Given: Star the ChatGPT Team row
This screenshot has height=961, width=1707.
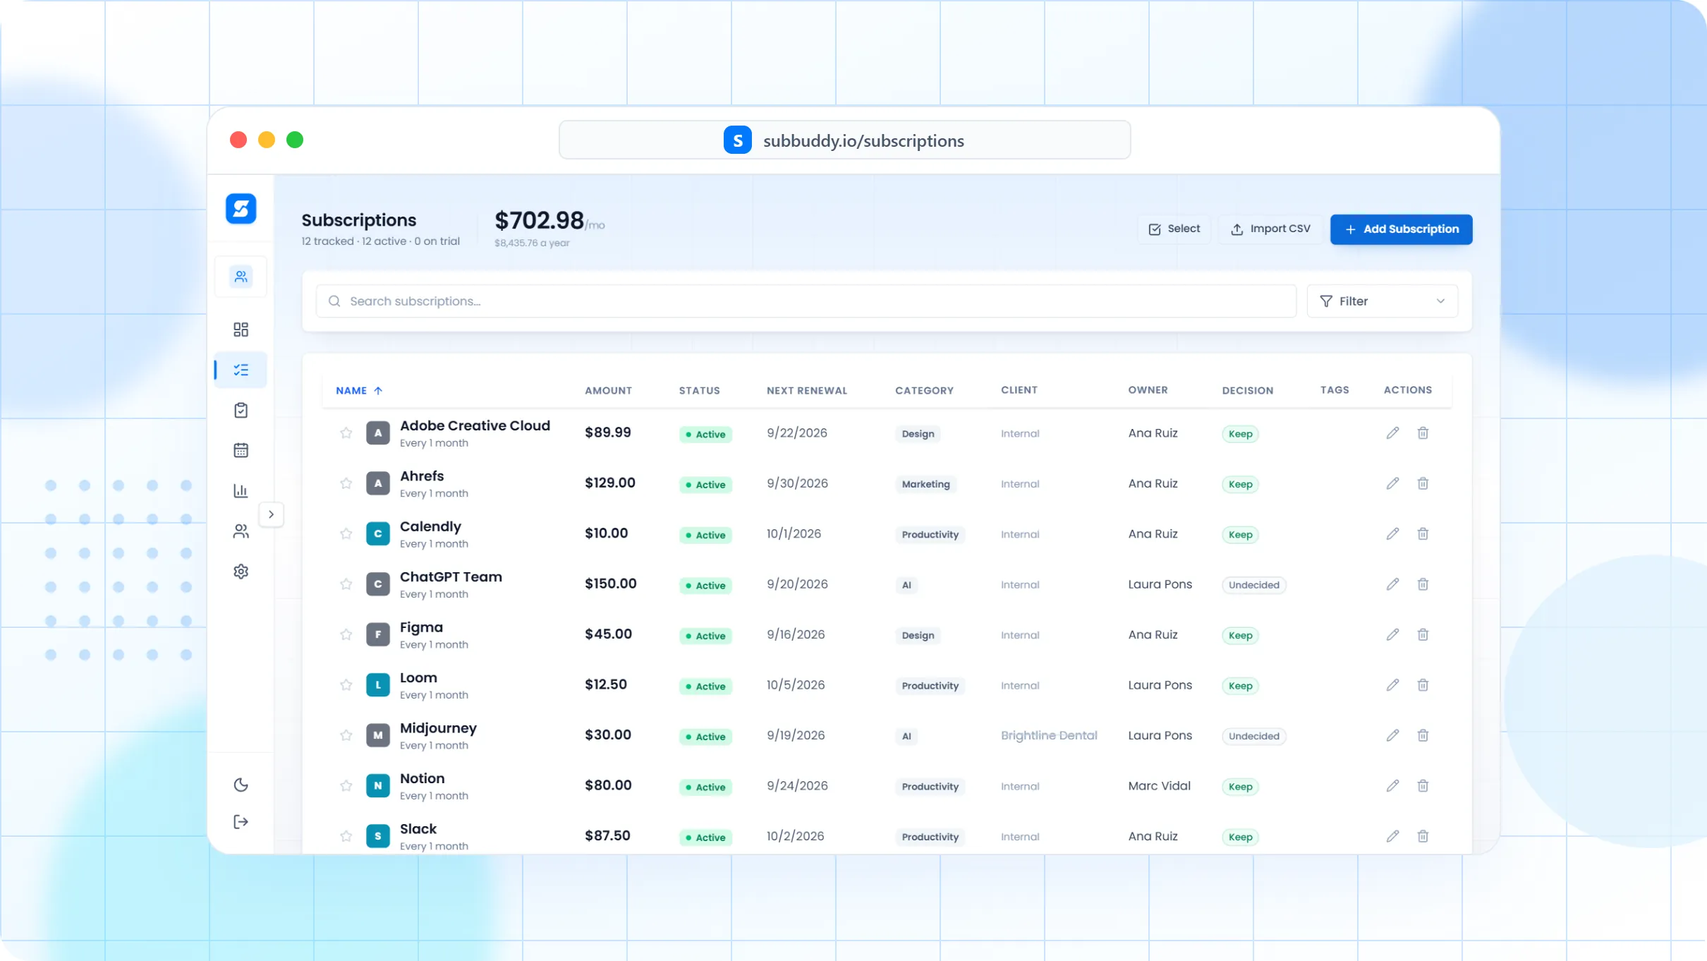Looking at the screenshot, I should (346, 584).
